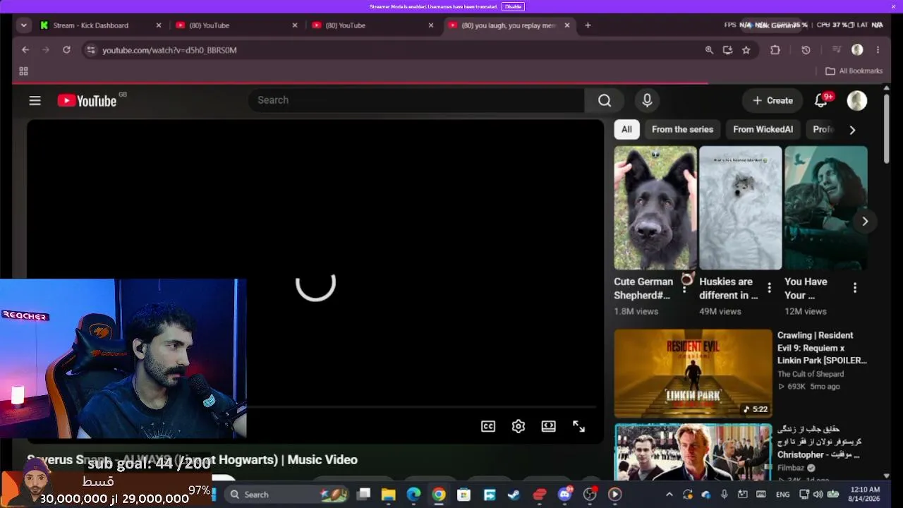This screenshot has height=508, width=903.
Task: Open the Chrome three-dot menu
Action: tap(878, 50)
